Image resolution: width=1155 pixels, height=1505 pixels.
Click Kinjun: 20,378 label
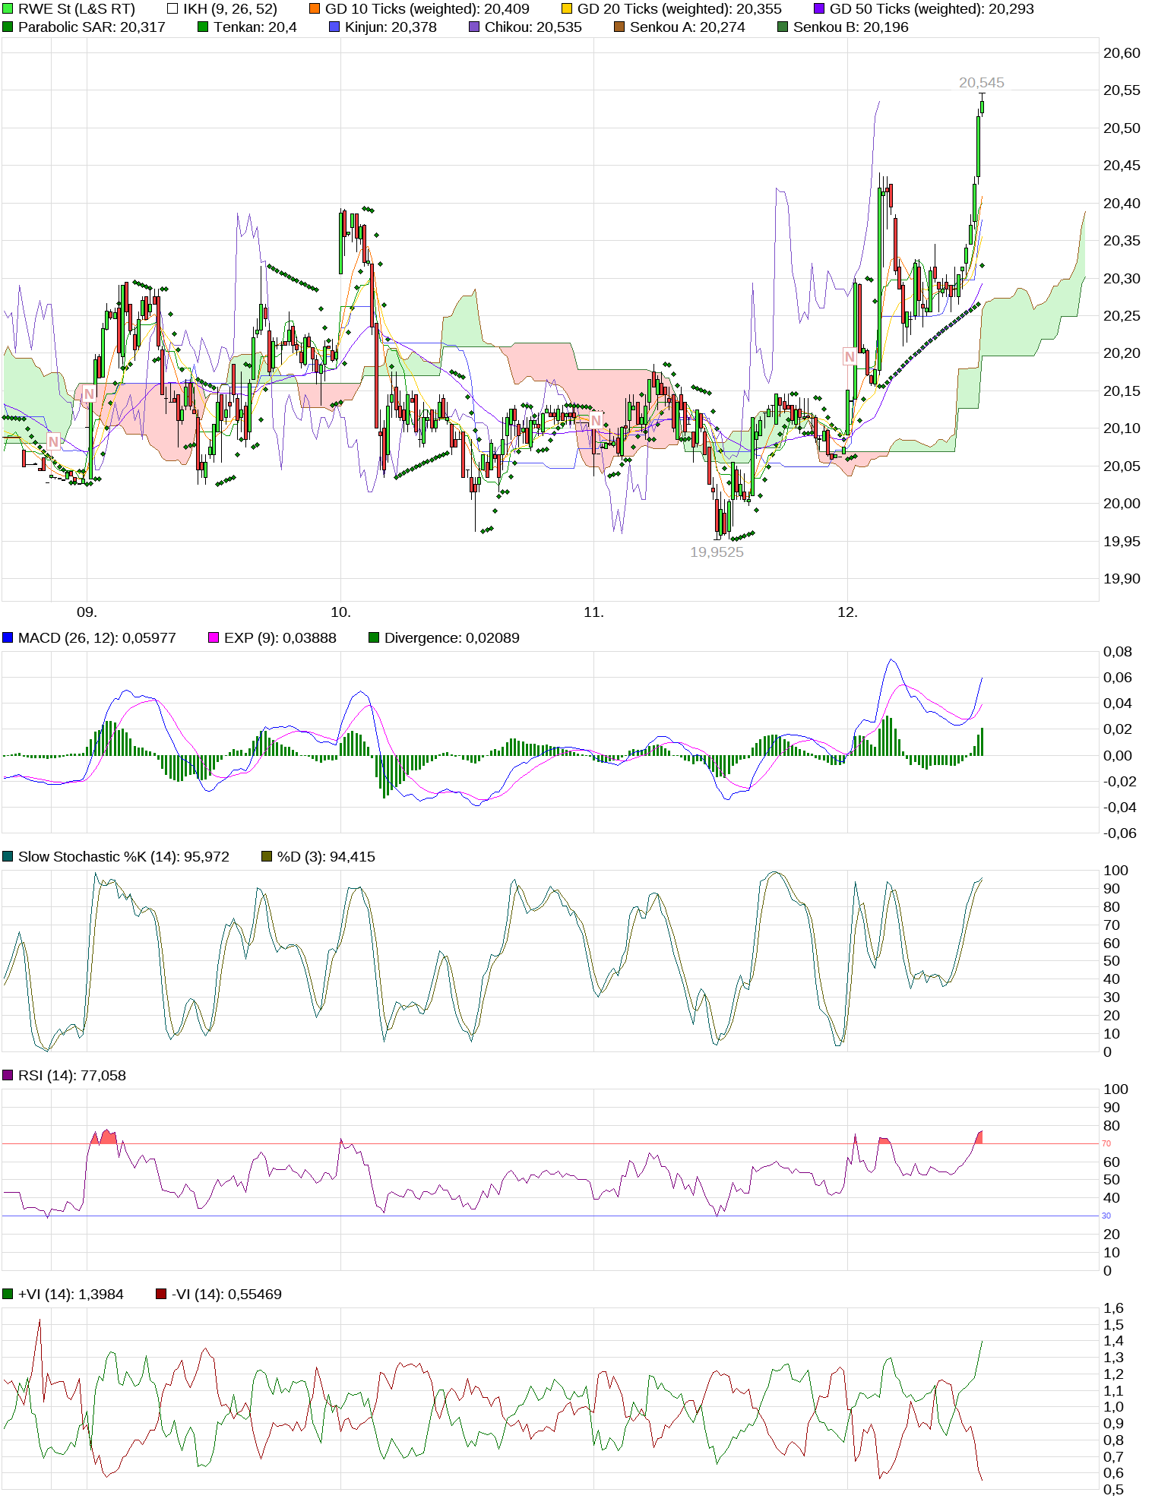click(x=391, y=27)
